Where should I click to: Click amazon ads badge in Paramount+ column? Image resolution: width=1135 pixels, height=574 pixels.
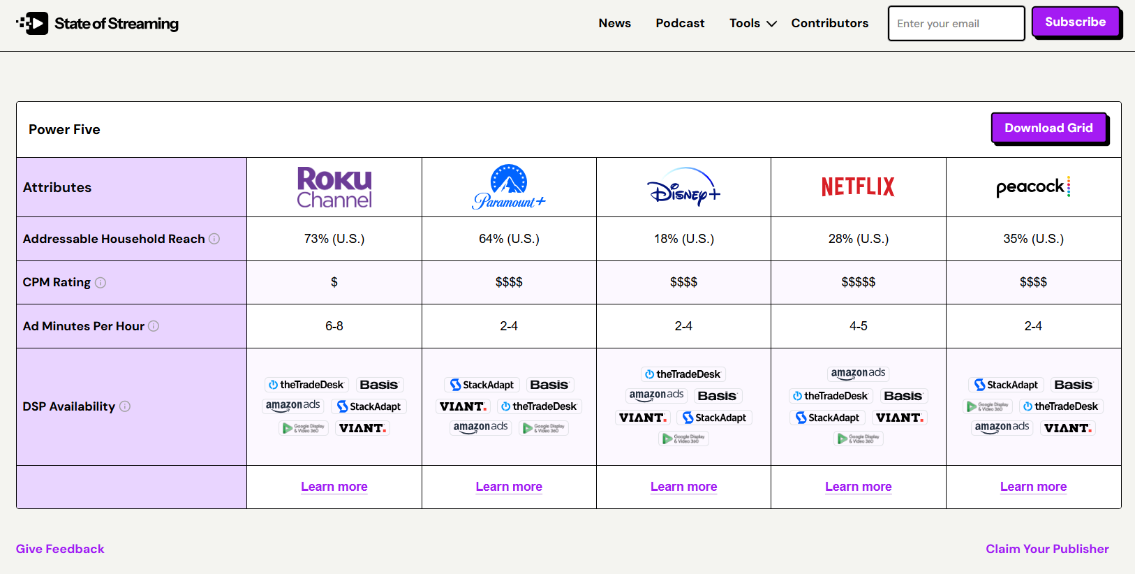coord(481,427)
